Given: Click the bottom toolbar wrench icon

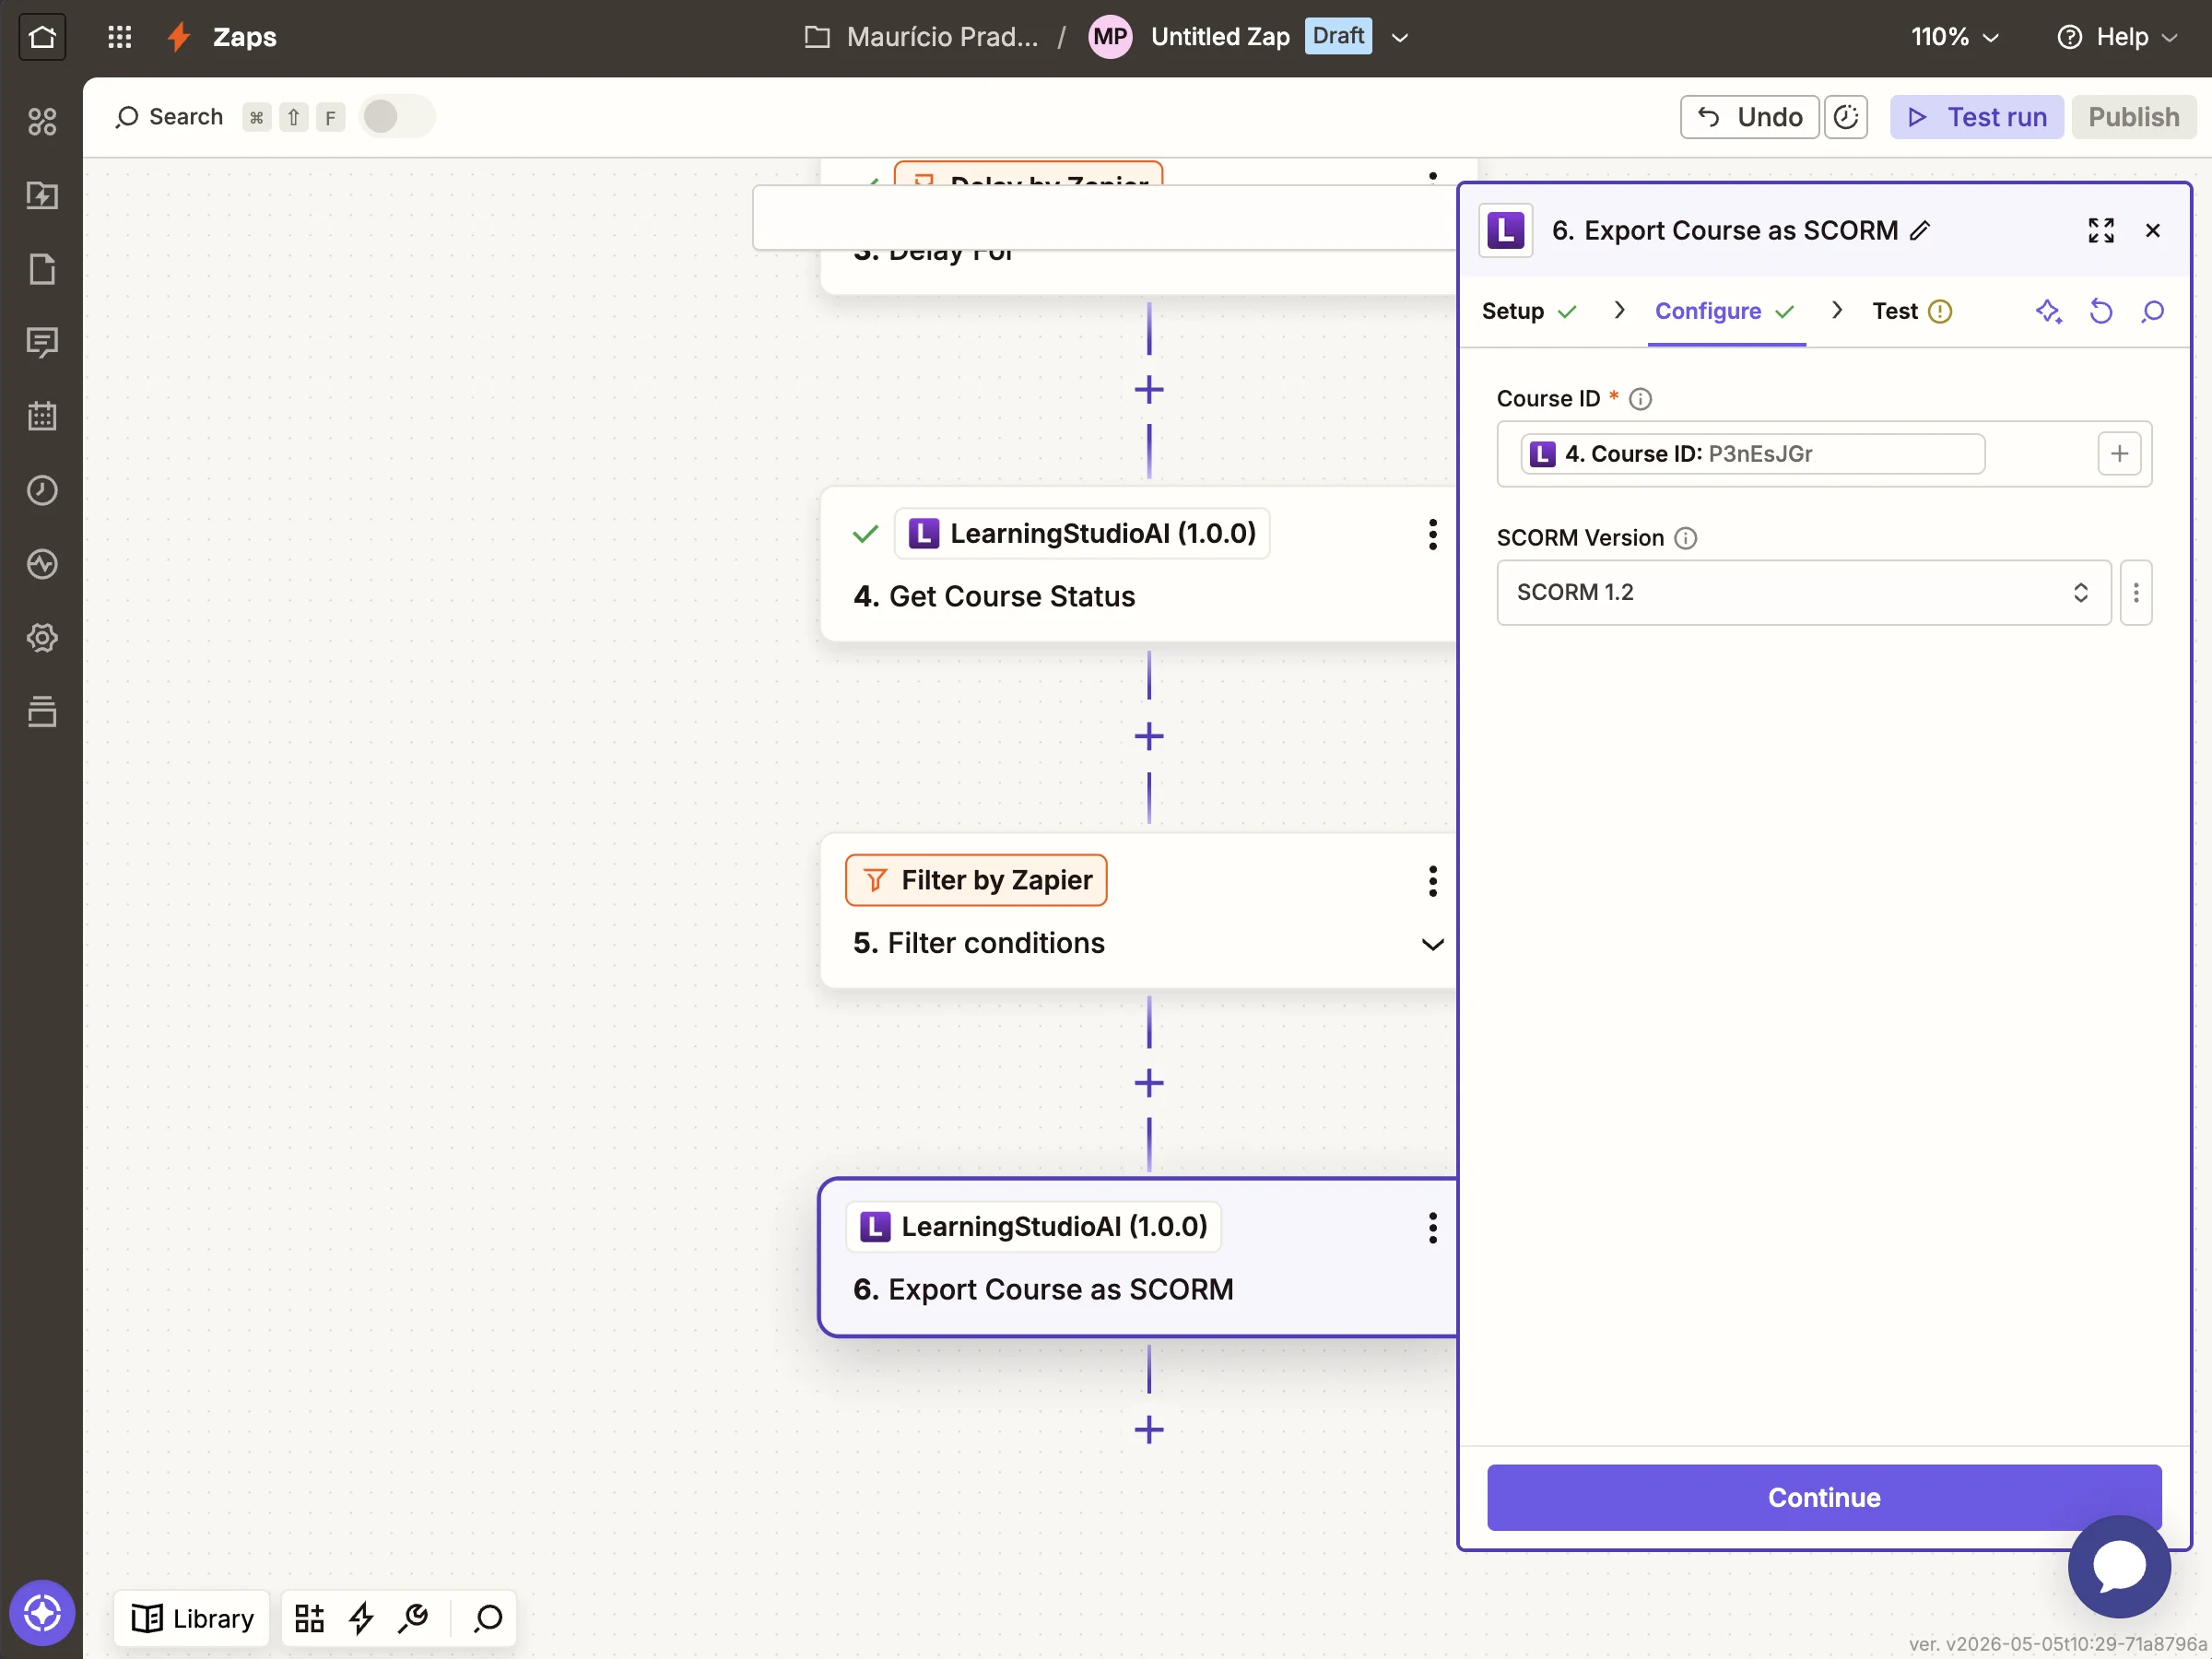Looking at the screenshot, I should pyautogui.click(x=413, y=1618).
